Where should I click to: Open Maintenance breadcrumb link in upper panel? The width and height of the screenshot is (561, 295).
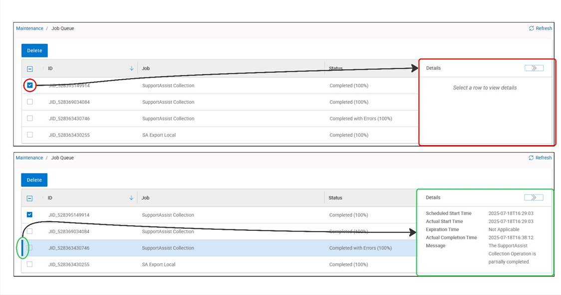pyautogui.click(x=29, y=28)
